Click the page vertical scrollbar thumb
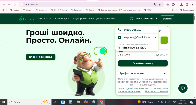The width and height of the screenshot is (196, 105). click(195, 18)
